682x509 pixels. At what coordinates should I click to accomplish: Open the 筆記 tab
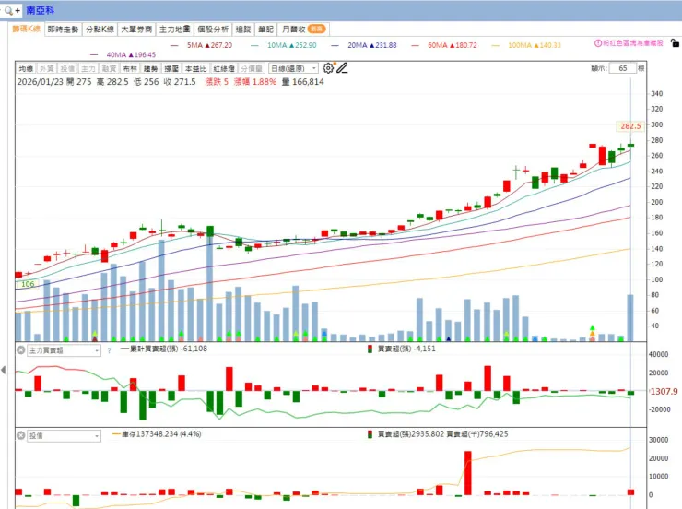tap(265, 30)
